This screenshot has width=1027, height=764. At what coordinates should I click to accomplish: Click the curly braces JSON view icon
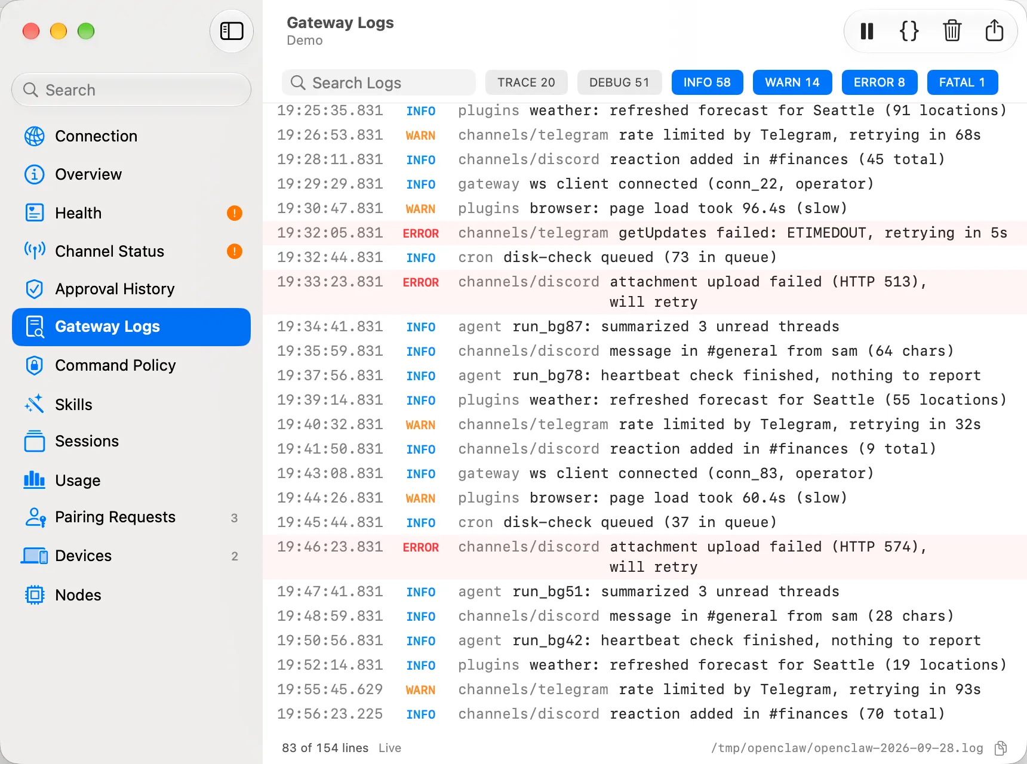click(909, 31)
